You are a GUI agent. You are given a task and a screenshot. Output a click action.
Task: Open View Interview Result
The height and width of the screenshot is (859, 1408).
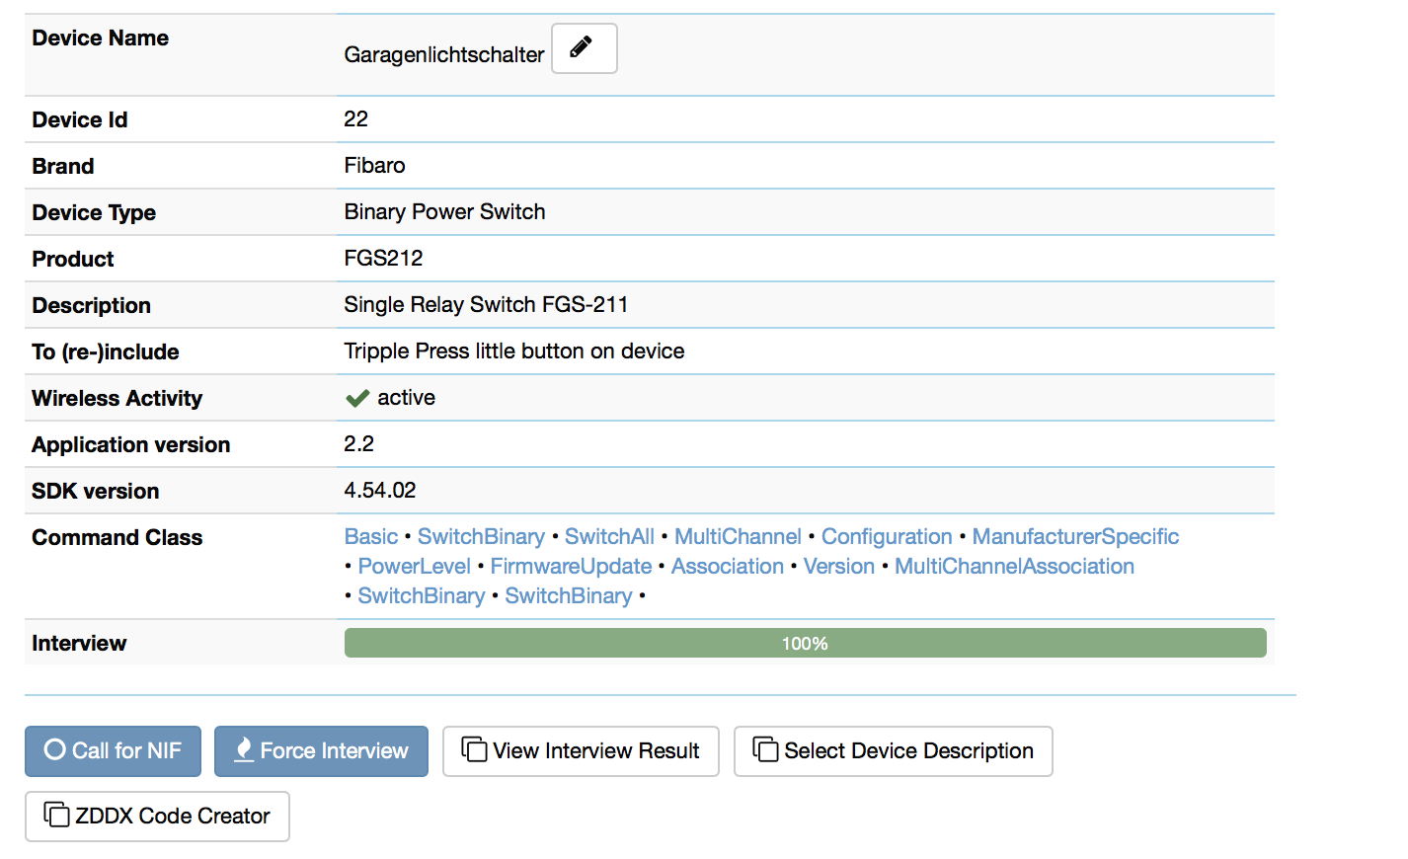(581, 751)
